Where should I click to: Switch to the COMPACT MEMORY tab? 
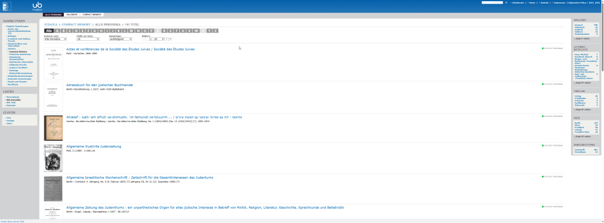point(92,15)
